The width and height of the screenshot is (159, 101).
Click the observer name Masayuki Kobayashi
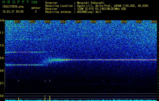(x=91, y=3)
